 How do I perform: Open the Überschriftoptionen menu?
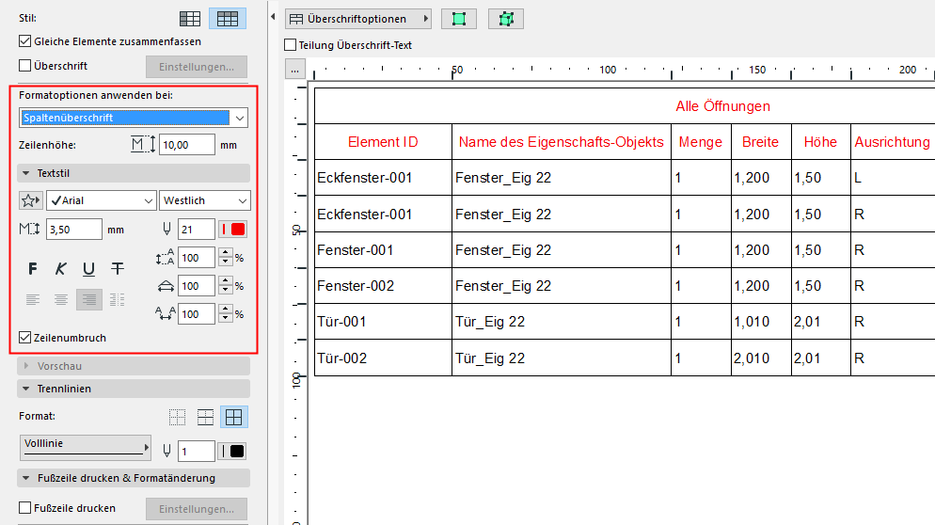click(358, 19)
